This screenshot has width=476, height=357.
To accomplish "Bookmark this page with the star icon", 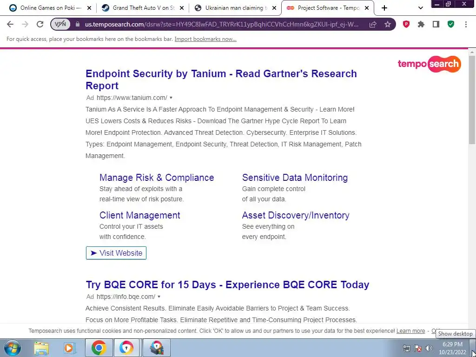I will coord(388,24).
